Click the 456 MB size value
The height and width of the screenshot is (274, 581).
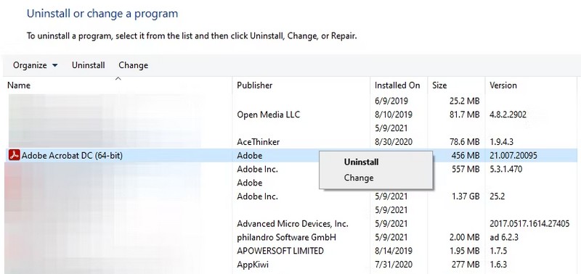[x=466, y=156]
